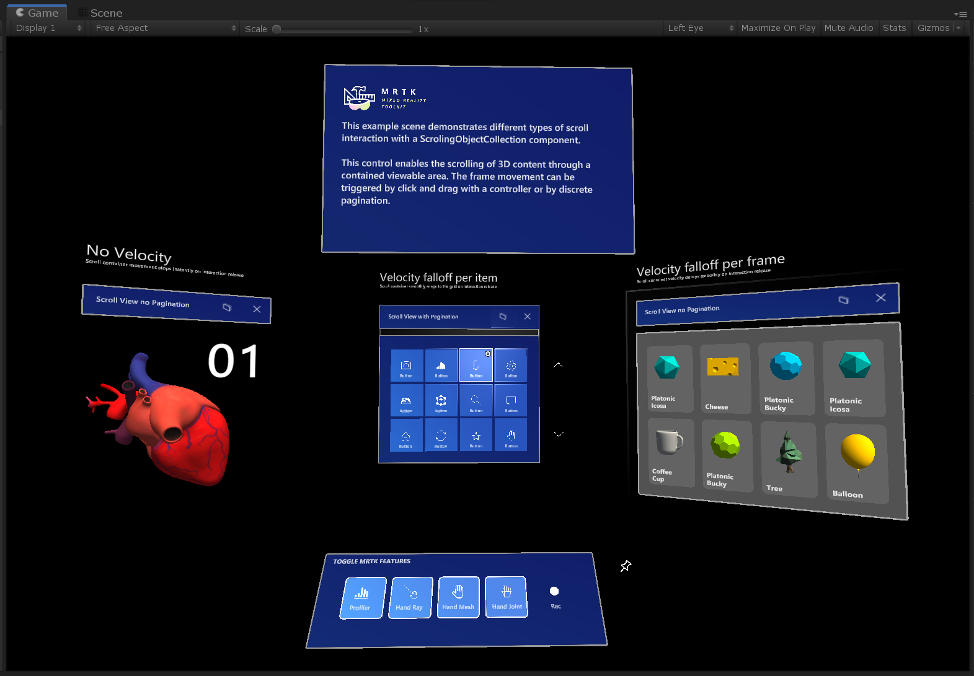Click the picture landscape icon grid button
The width and height of the screenshot is (974, 676).
pos(407,400)
